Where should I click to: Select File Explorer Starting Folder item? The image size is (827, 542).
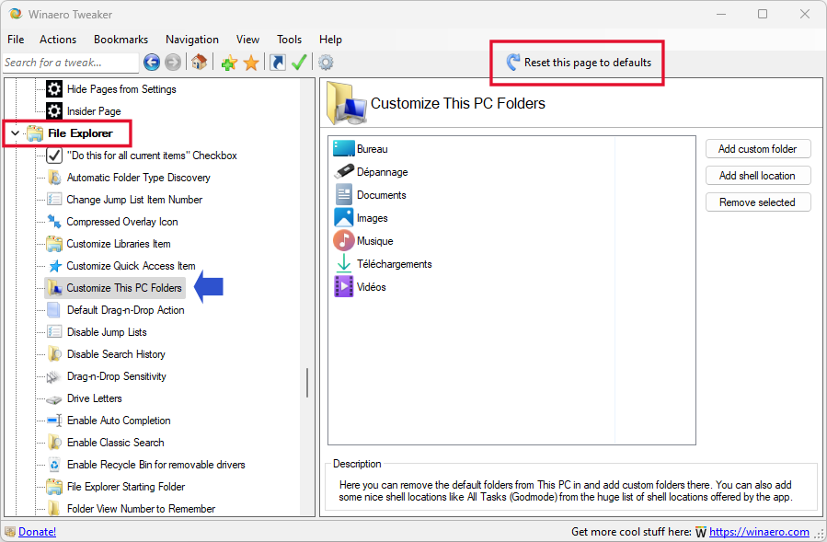coord(126,487)
